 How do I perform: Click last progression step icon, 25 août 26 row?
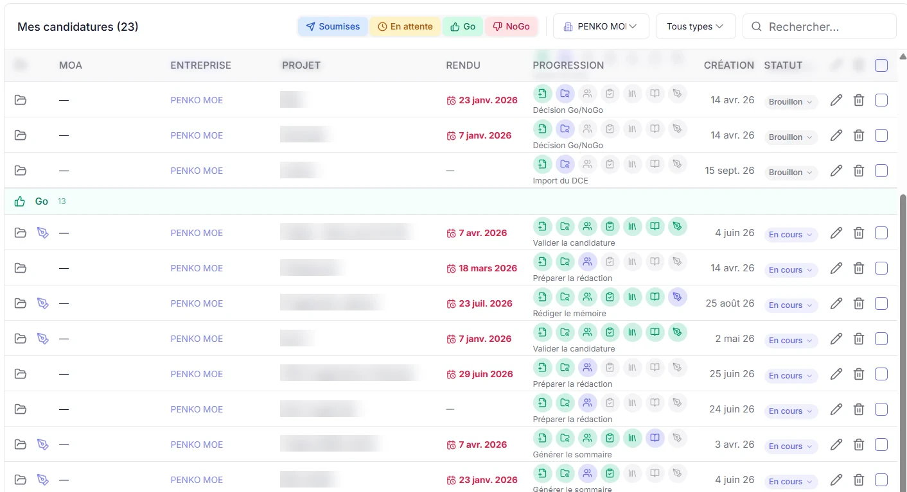pyautogui.click(x=677, y=297)
